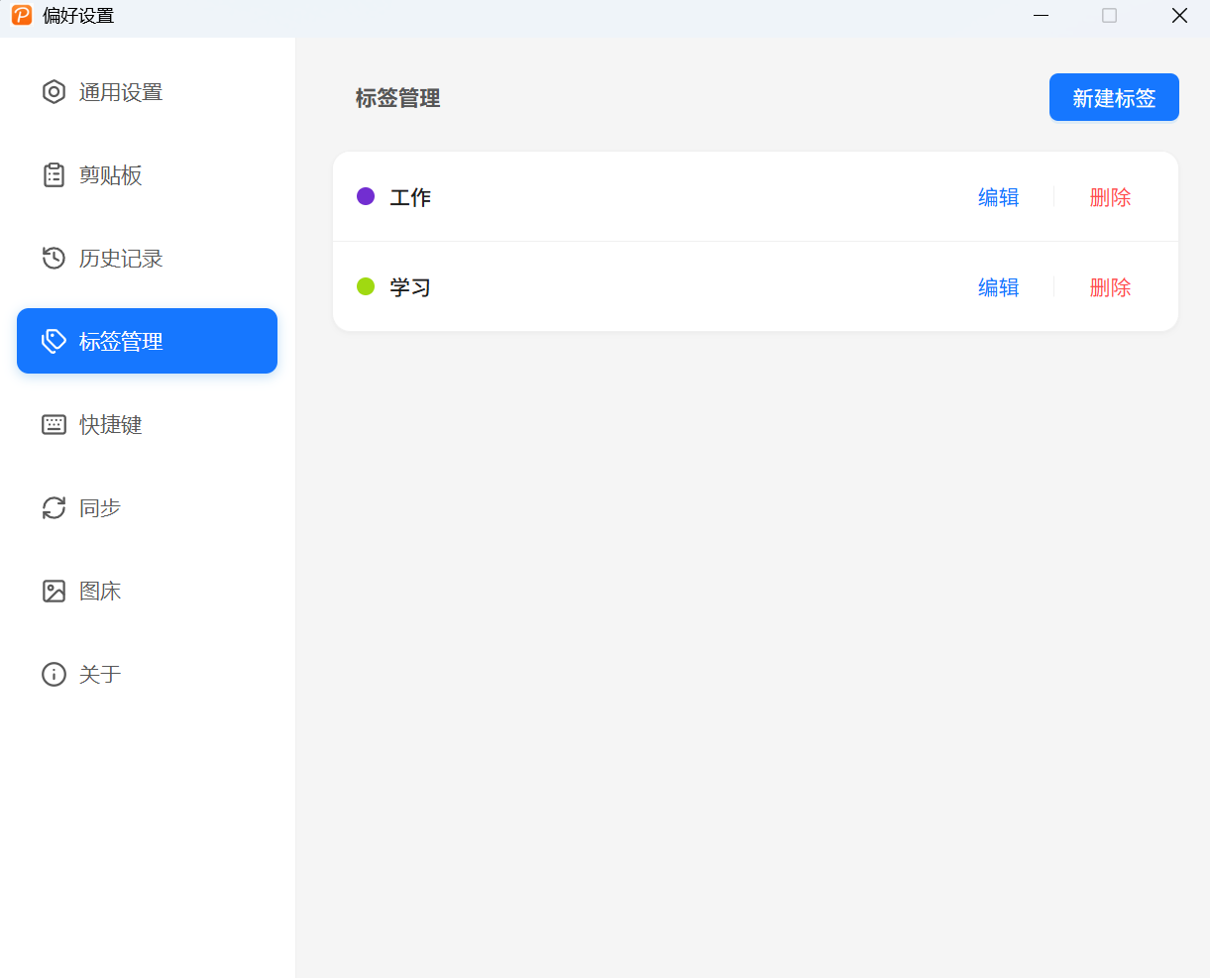Viewport: 1210px width, 978px height.
Task: Click the orange app logo in title bar
Action: 22,16
